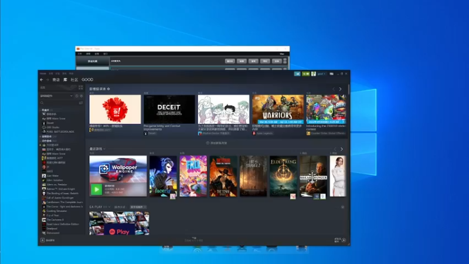Image resolution: width=469 pixels, height=264 pixels.
Task: Open the red badge news thumbnail
Action: (x=115, y=109)
